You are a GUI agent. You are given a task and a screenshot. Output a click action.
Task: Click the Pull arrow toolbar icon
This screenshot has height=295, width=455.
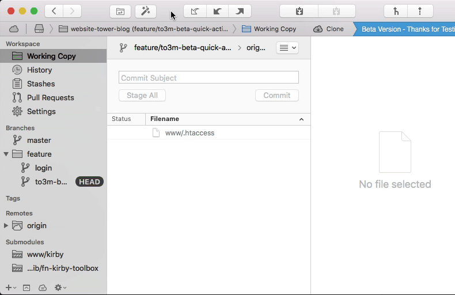point(217,11)
